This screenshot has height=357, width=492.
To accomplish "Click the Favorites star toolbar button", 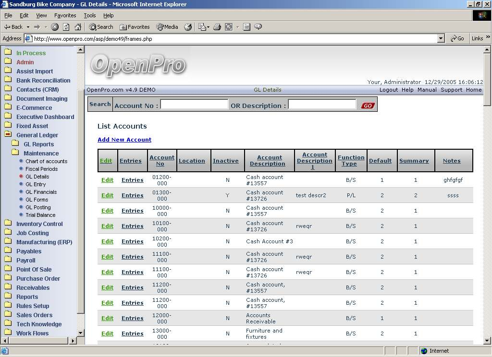I will pyautogui.click(x=135, y=27).
